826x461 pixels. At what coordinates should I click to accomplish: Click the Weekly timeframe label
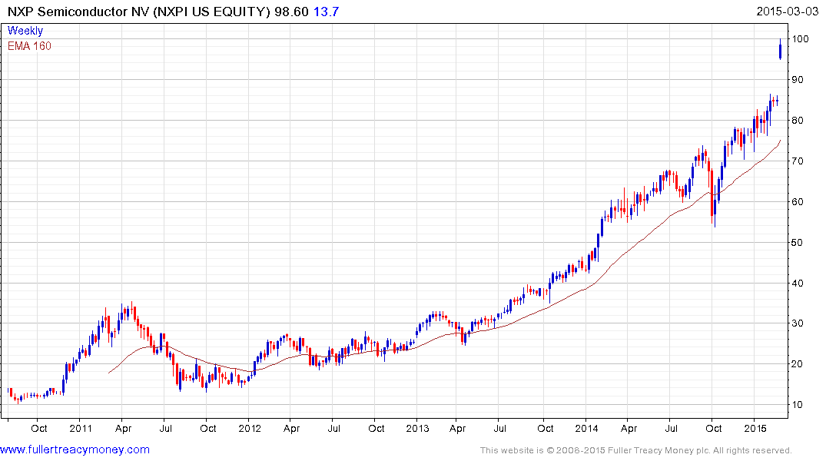click(x=25, y=31)
